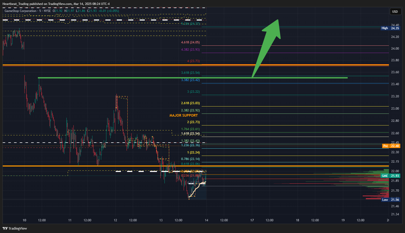Click the GME 21.93 last price label
This screenshot has width=405, height=233.
(390, 176)
